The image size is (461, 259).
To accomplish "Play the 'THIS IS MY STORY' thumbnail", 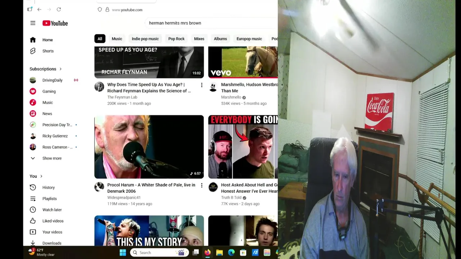I will (149, 231).
